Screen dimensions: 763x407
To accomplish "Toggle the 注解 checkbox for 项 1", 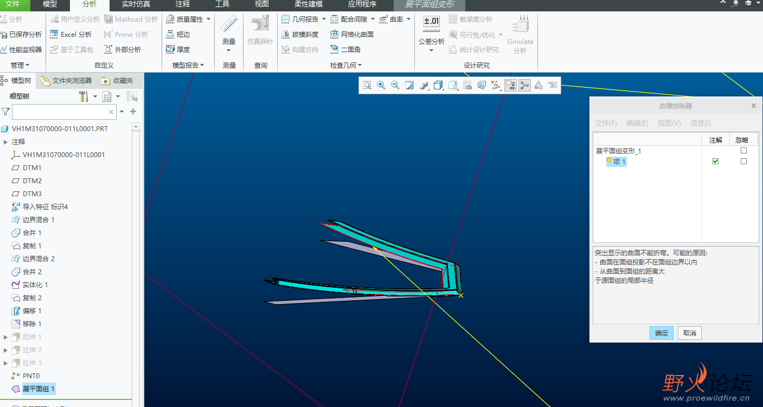I will tap(715, 161).
